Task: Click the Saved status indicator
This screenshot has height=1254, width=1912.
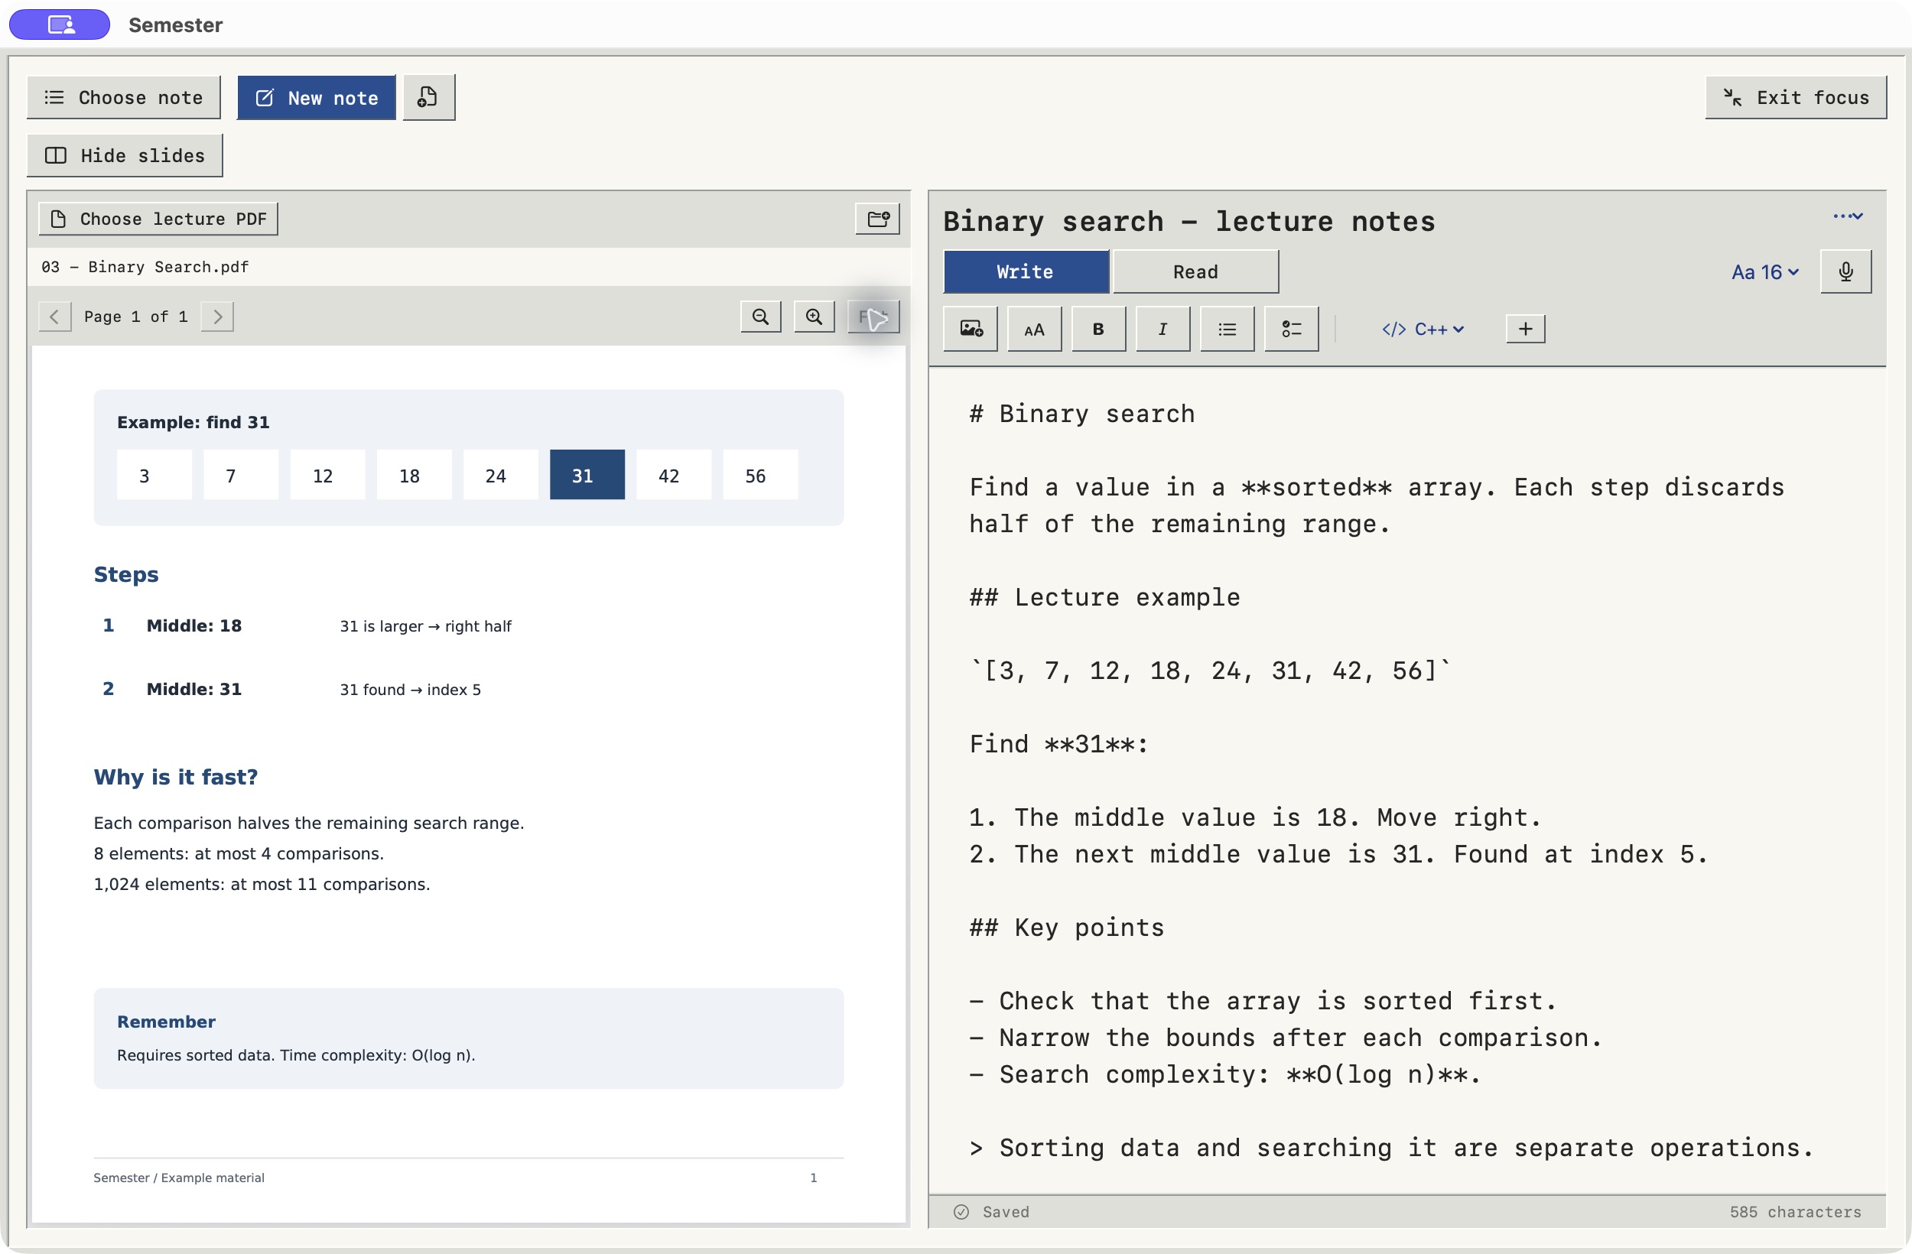Action: (991, 1211)
